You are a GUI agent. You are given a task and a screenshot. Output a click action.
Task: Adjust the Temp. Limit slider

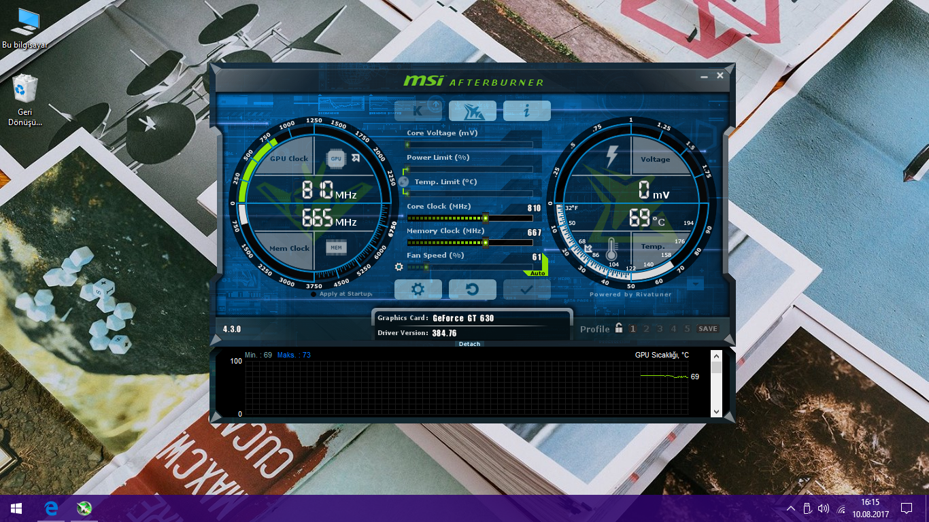tap(469, 193)
